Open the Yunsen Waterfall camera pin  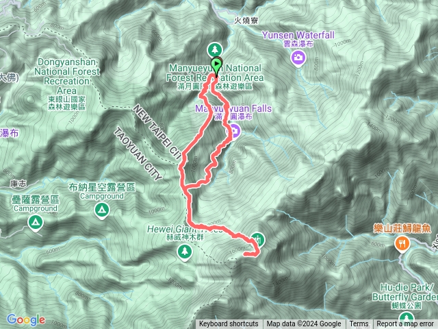[298, 58]
